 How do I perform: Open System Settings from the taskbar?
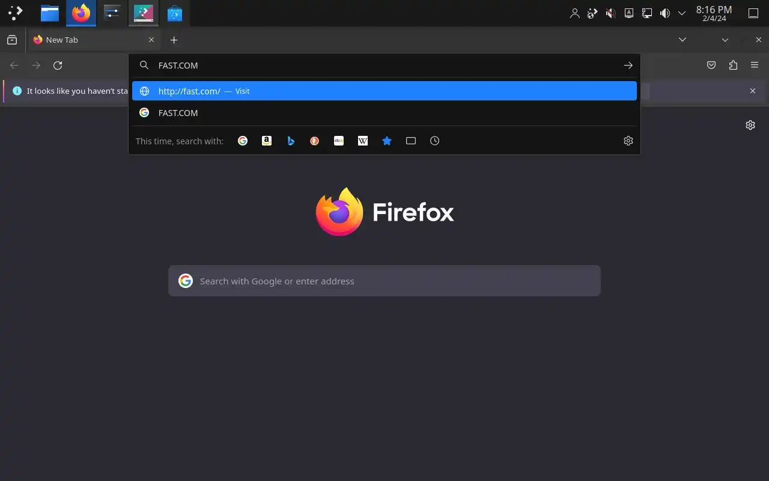coord(112,13)
